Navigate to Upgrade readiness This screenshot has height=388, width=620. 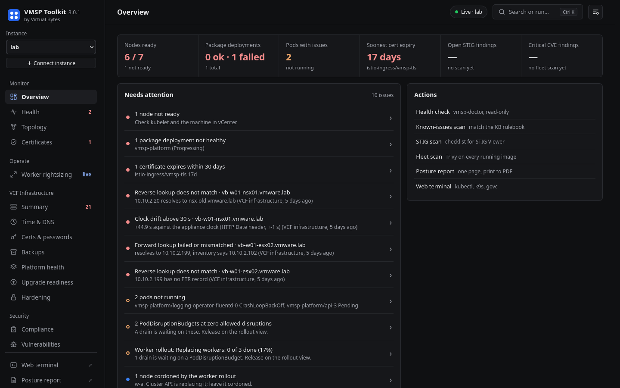tap(51, 282)
